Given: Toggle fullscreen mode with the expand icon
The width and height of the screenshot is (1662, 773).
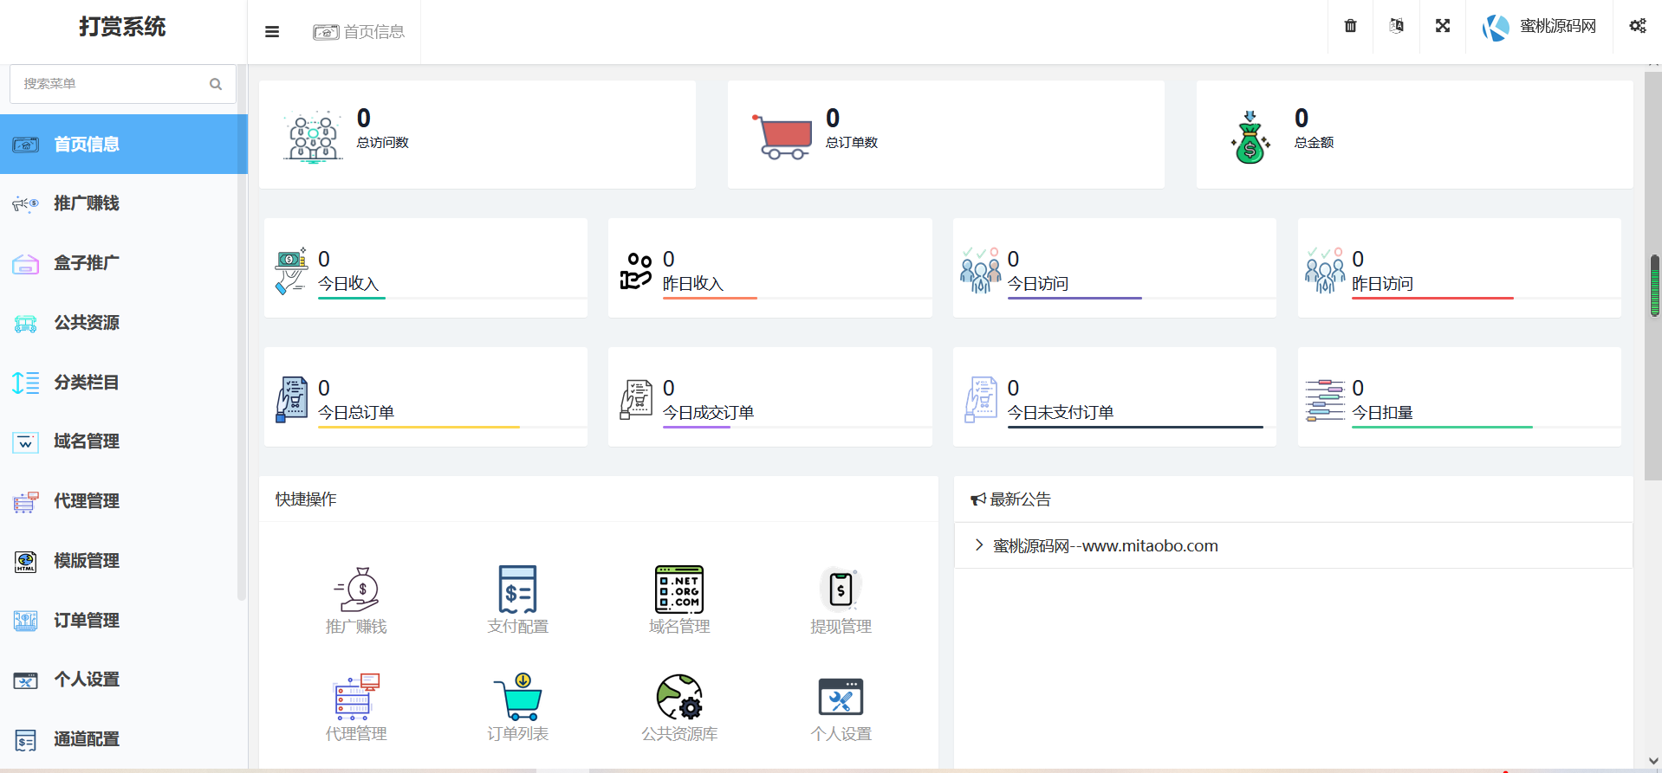Looking at the screenshot, I should click(1443, 26).
